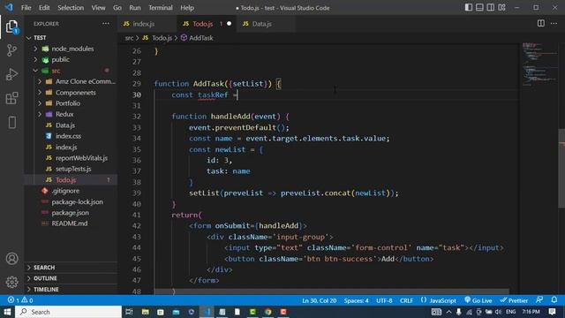The height and width of the screenshot is (318, 565).
Task: Click the Go Live status bar button
Action: [478, 300]
